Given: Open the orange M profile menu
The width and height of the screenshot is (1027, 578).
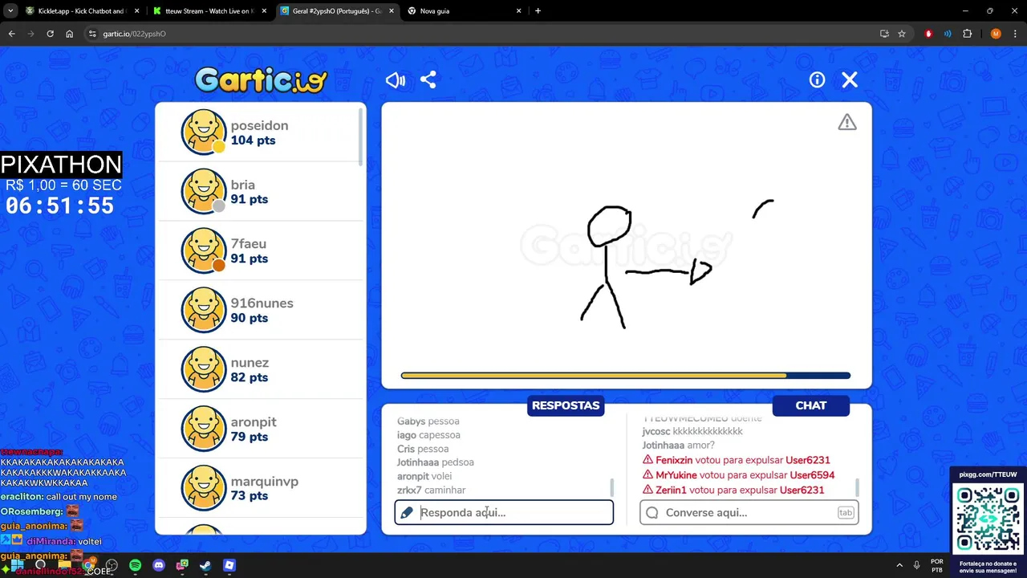Looking at the screenshot, I should 996,34.
